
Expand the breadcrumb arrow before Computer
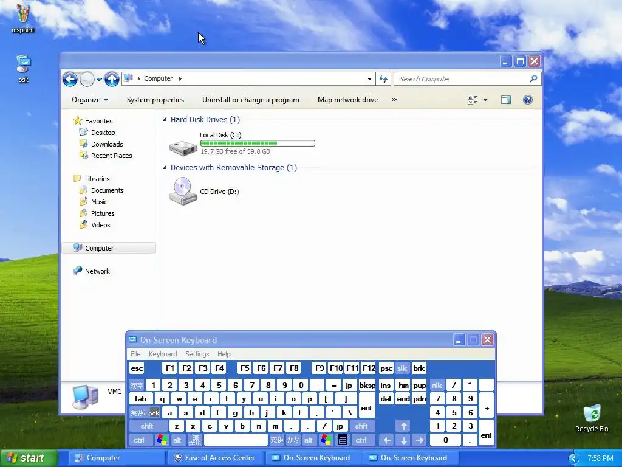(139, 78)
